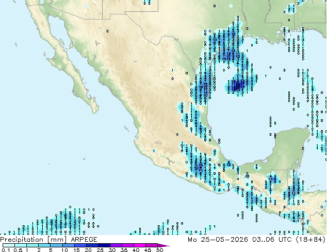
Task: Click the "25" legend scale label
Action: click(100, 250)
